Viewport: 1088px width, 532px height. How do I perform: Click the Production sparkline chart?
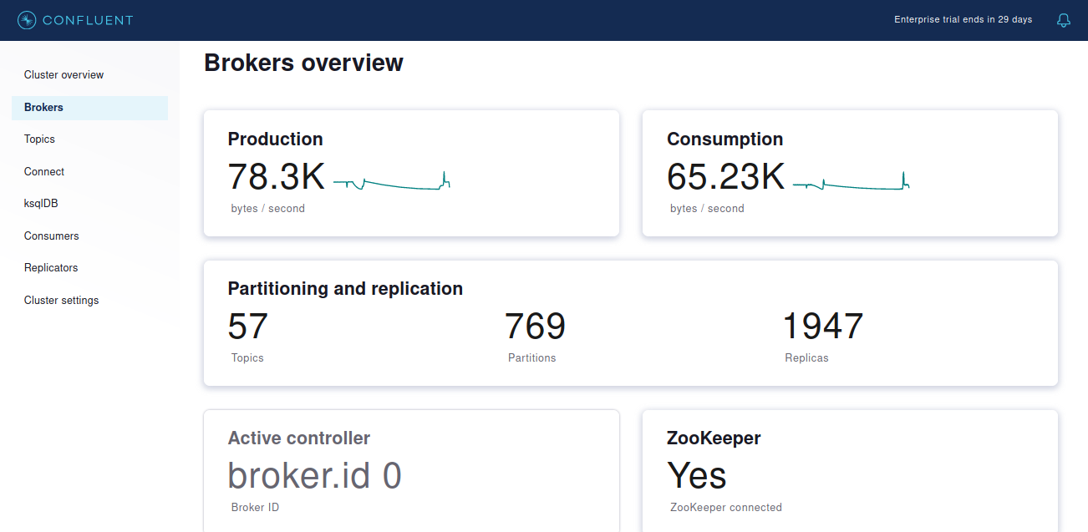tap(391, 181)
